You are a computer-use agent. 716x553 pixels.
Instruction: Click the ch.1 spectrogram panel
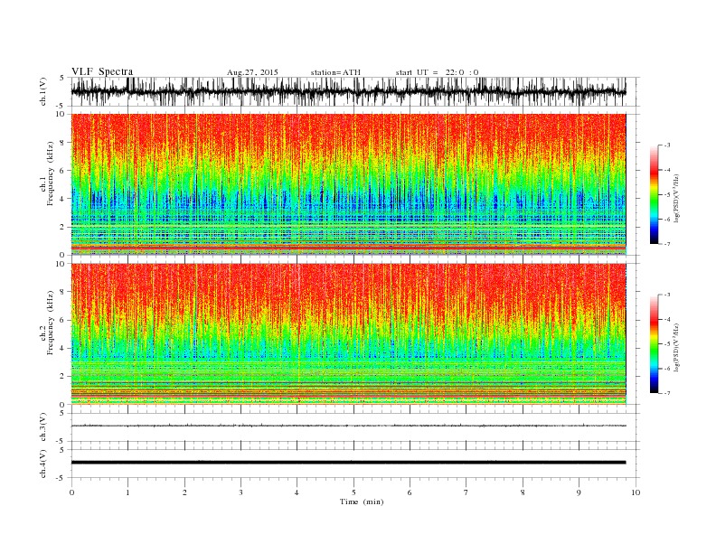(x=348, y=184)
